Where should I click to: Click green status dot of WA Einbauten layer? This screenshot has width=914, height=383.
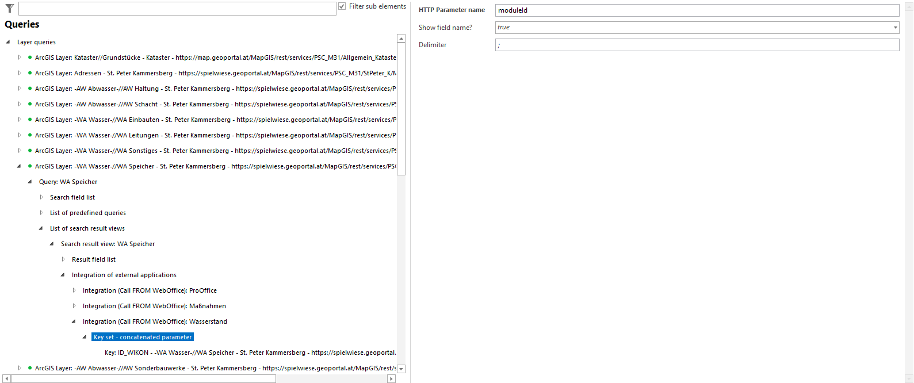[x=30, y=120]
